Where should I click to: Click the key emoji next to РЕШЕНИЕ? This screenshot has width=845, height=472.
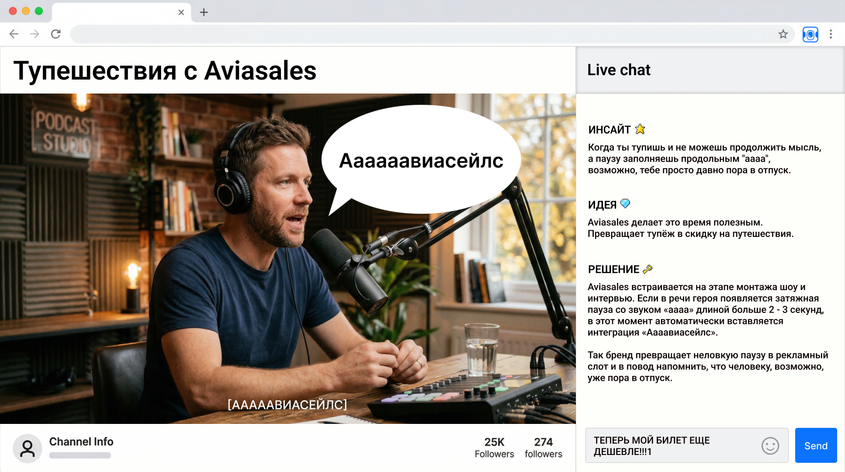[648, 269]
